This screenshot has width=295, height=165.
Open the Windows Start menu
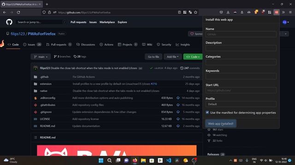tap(101, 160)
